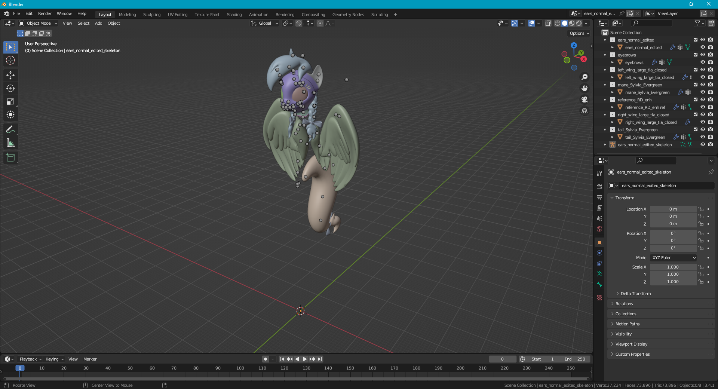Open rotation Mode XYZ Euler dropdown

(673, 258)
